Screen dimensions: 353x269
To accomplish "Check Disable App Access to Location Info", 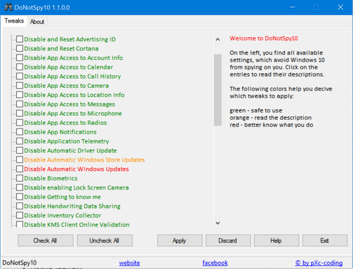I will 20,95.
